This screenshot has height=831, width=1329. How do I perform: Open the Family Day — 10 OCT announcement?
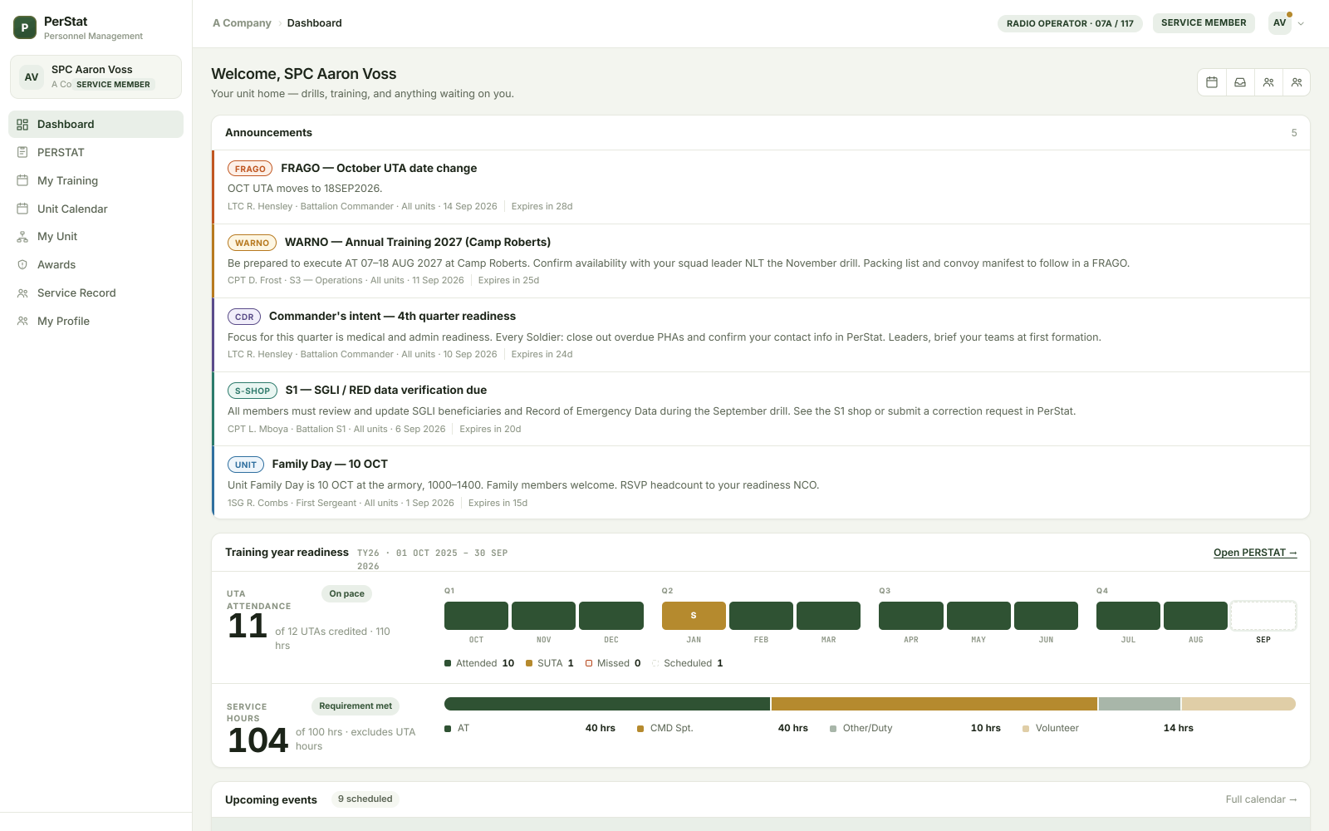761,483
